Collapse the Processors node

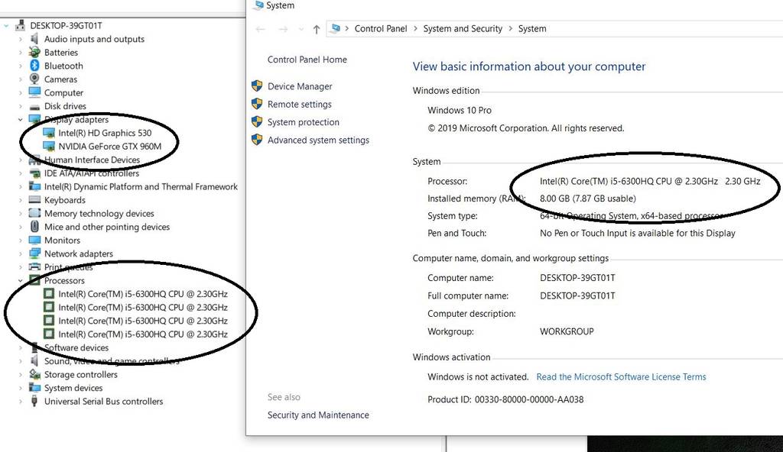[x=21, y=280]
